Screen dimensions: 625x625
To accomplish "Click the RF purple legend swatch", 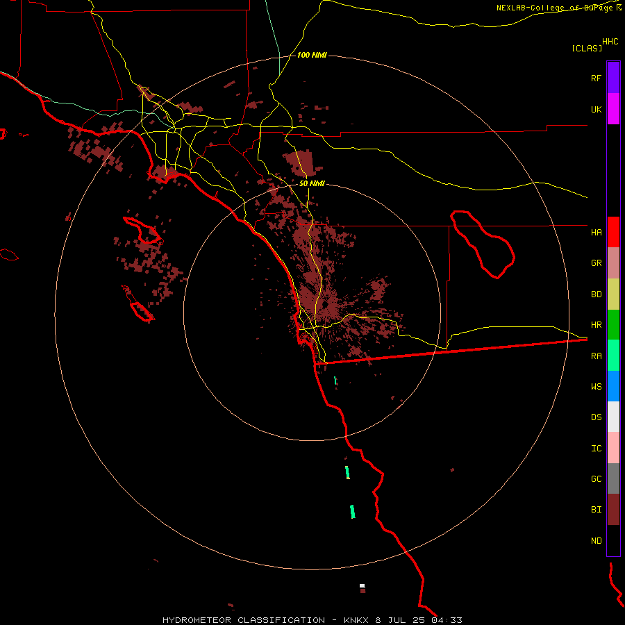I will coord(613,78).
